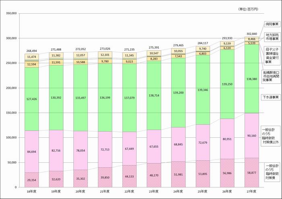Click the data label 9,740
Viewport: 282px width, 199px height.
203,48
